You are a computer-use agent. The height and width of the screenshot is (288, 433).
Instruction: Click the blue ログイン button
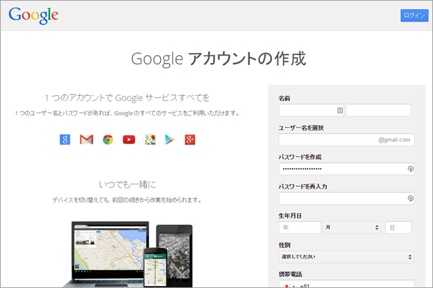(x=414, y=16)
